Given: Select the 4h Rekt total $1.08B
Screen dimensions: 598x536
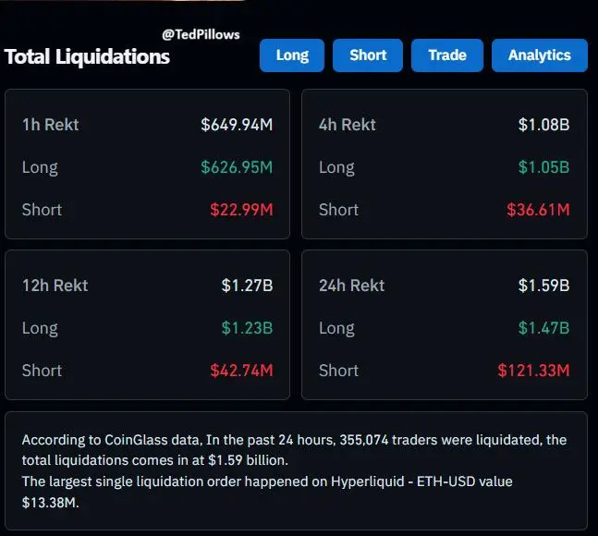Looking at the screenshot, I should (x=543, y=125).
